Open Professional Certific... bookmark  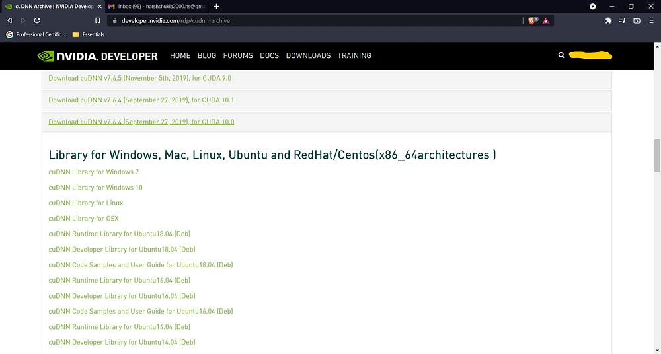36,34
